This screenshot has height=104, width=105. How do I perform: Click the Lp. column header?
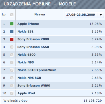pyautogui.click(x=4, y=15)
